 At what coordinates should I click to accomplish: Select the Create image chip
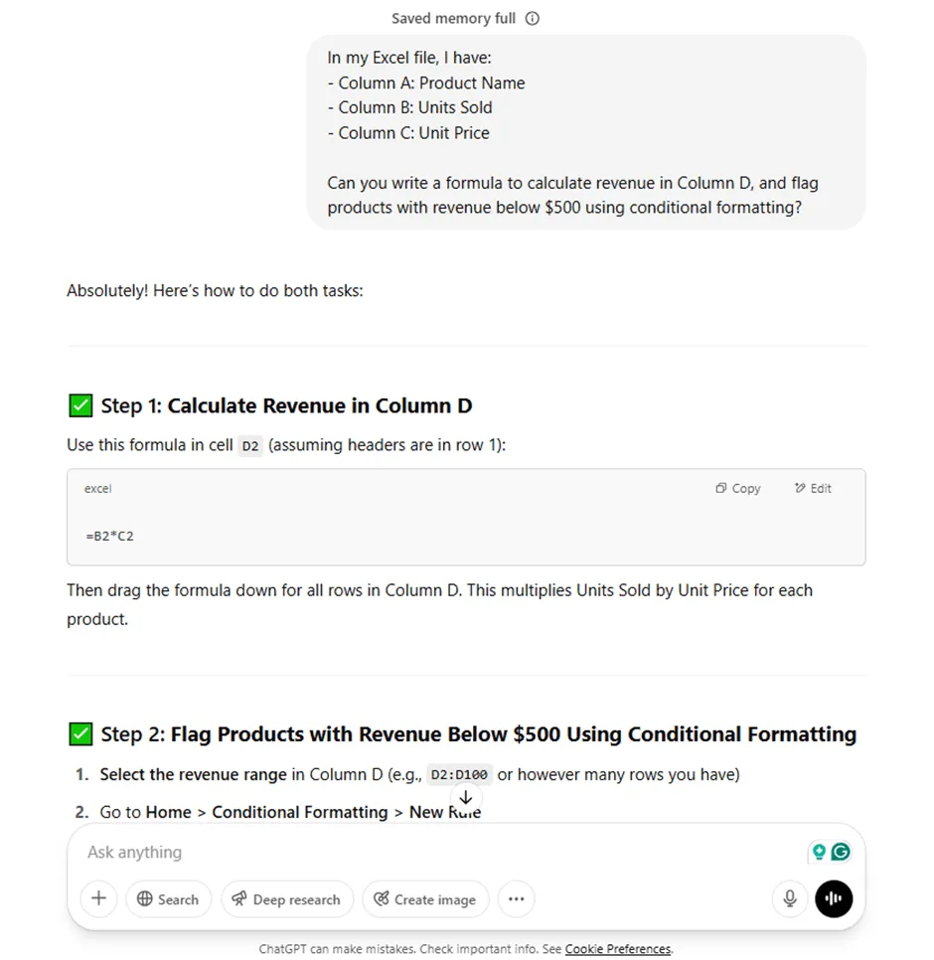426,898
